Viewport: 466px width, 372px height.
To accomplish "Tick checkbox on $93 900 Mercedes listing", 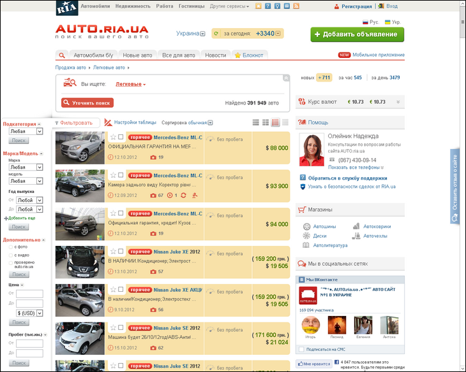I will [121, 175].
